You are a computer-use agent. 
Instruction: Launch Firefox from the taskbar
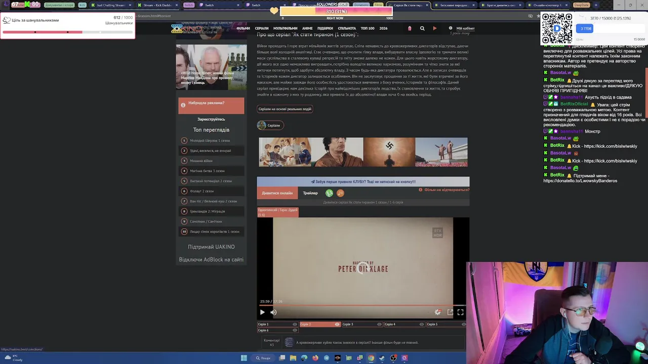(x=315, y=358)
